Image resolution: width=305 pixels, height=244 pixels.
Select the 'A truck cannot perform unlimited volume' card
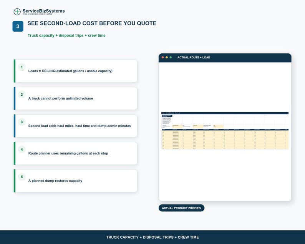75,98
